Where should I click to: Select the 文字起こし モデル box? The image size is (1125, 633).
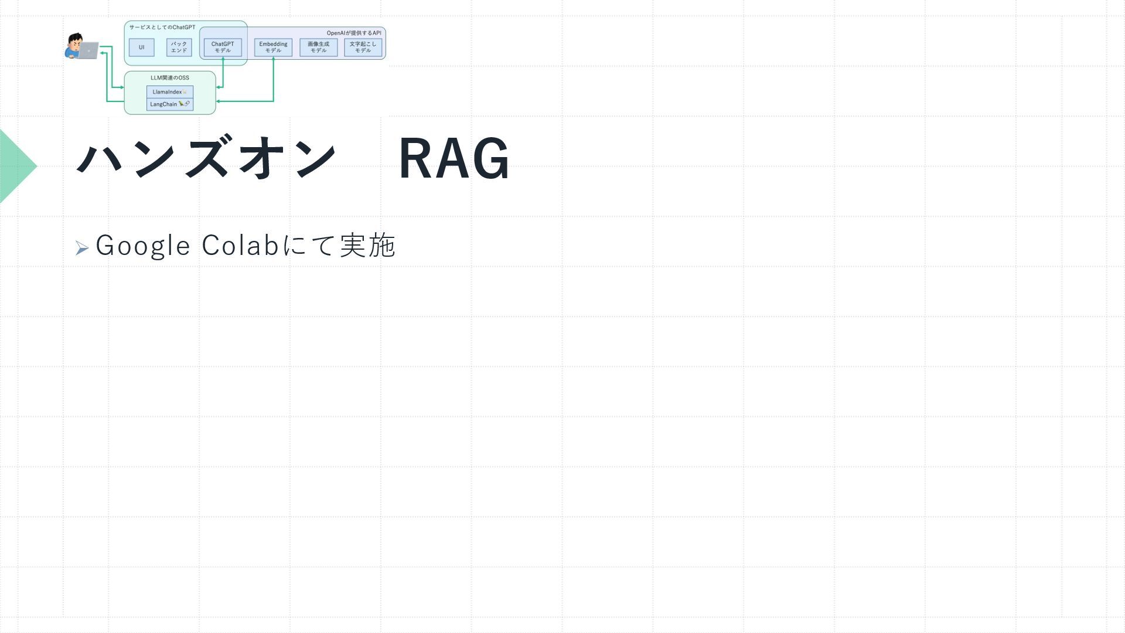pyautogui.click(x=363, y=47)
